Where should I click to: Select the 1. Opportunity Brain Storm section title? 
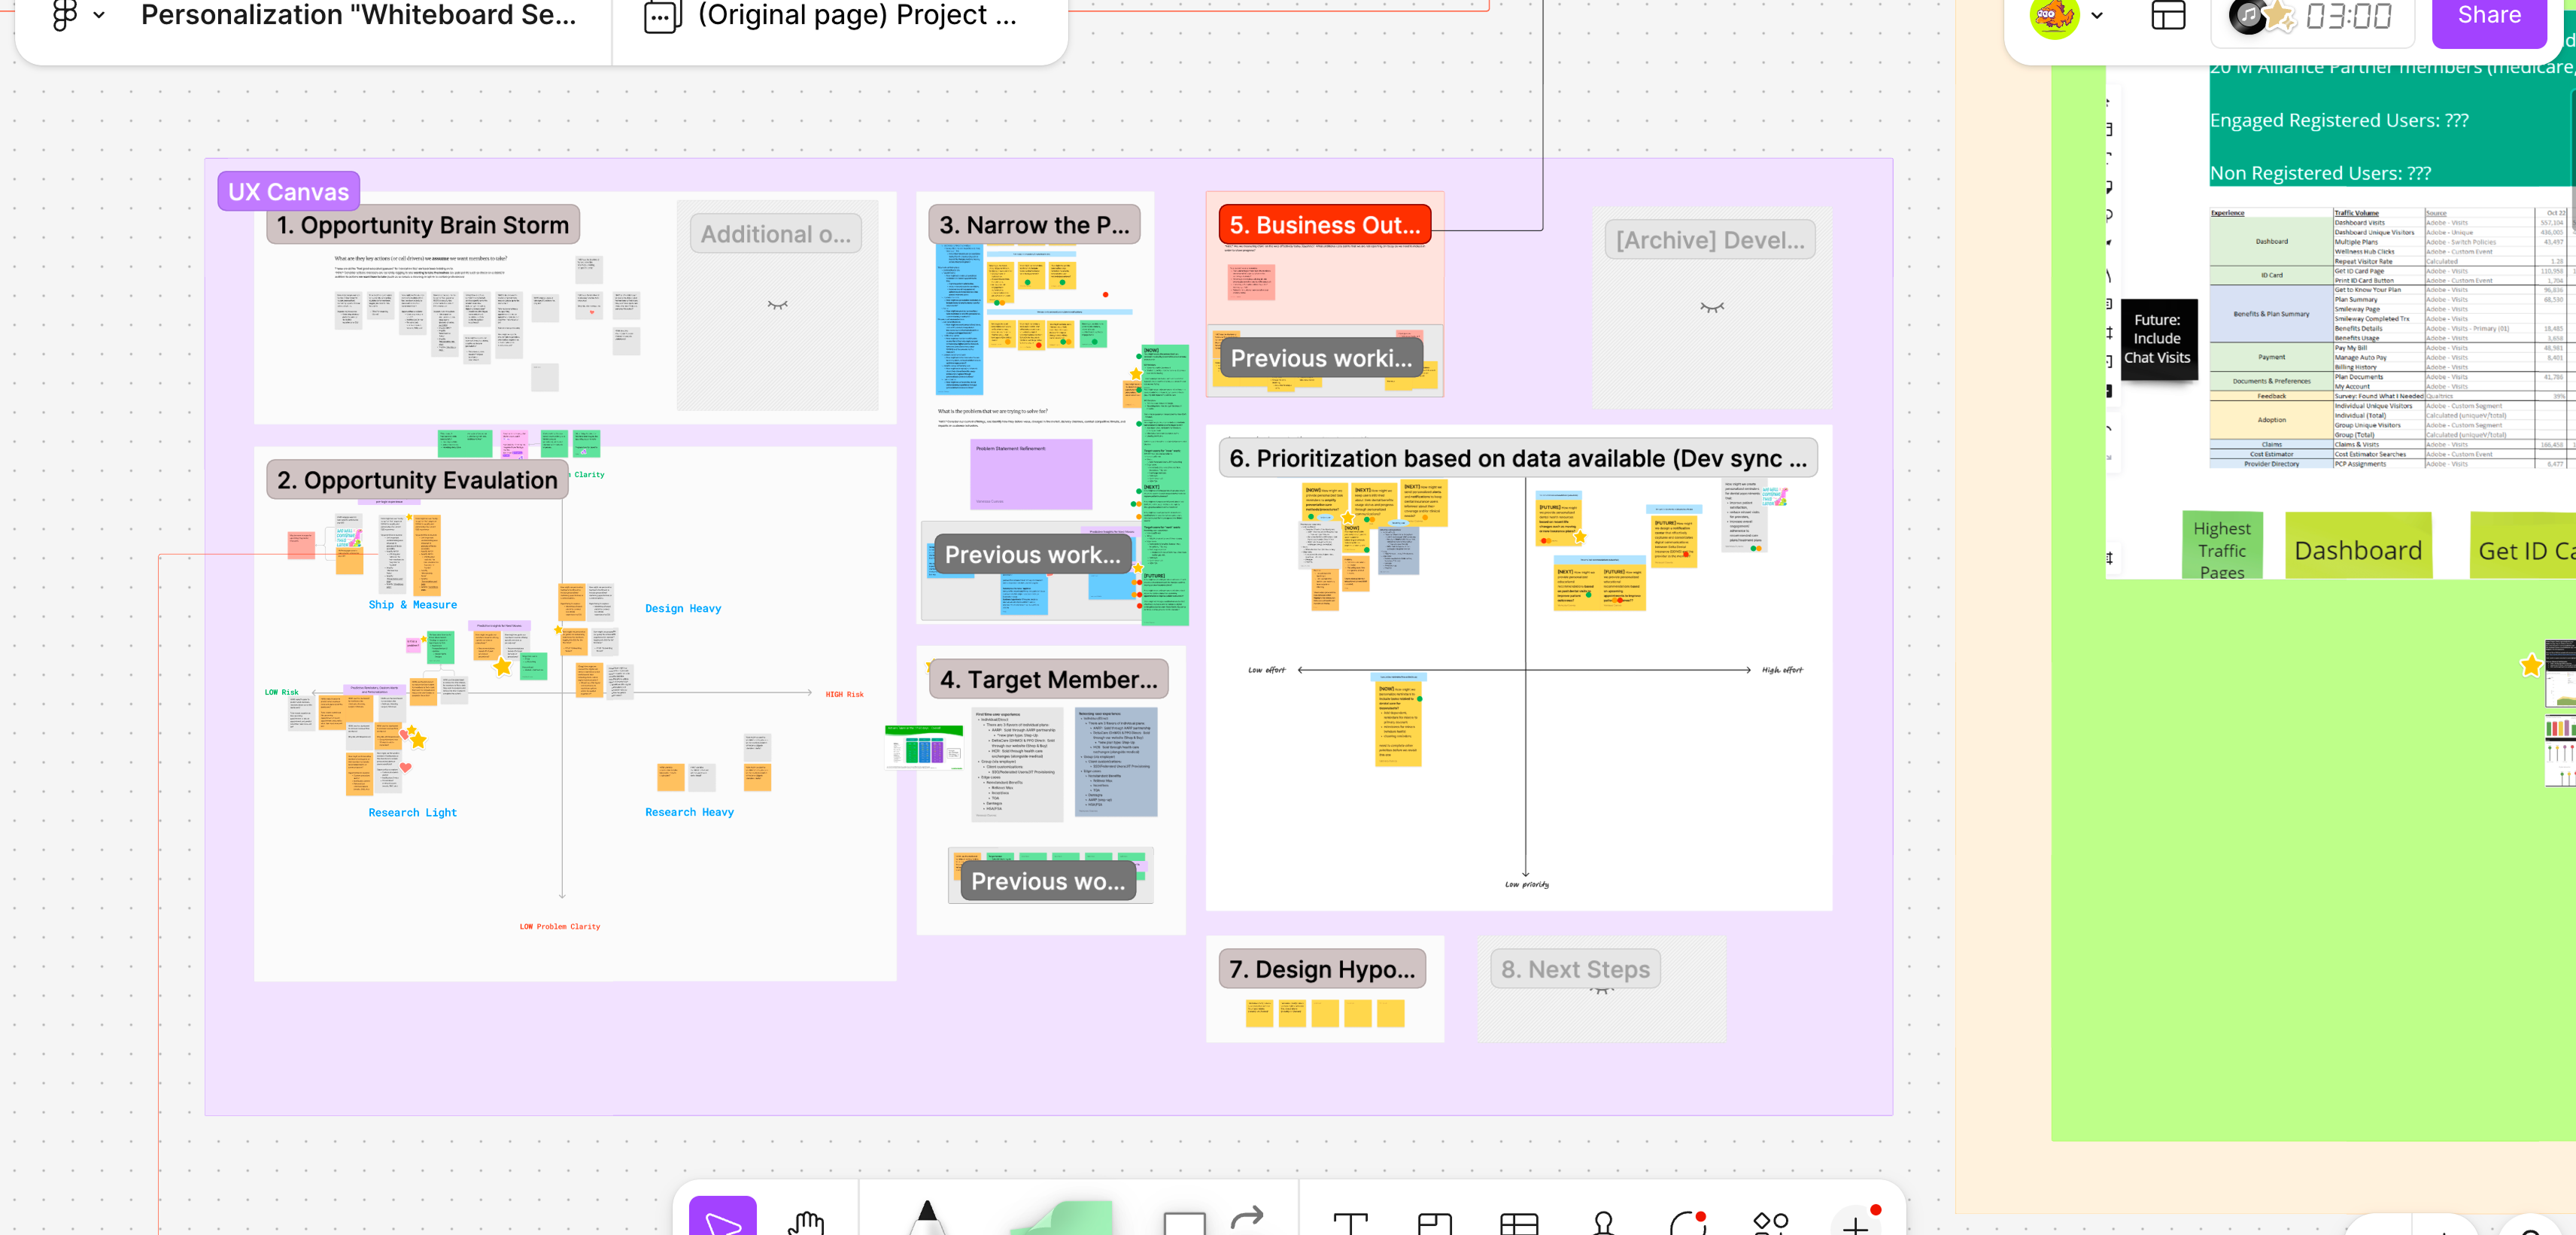[x=422, y=225]
